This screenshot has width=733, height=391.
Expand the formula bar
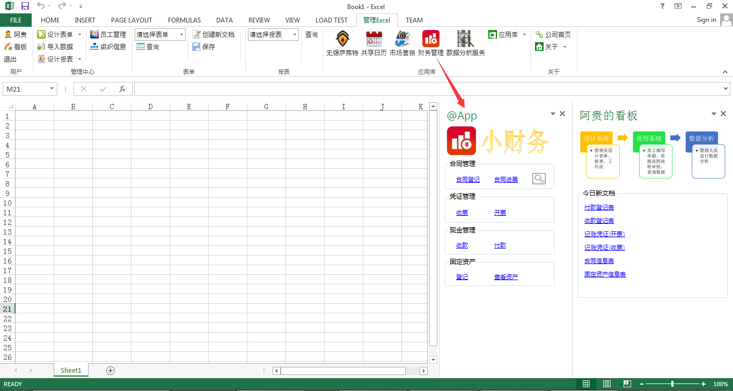[726, 89]
